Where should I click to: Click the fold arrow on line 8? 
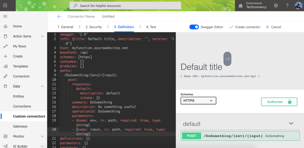[58, 71]
